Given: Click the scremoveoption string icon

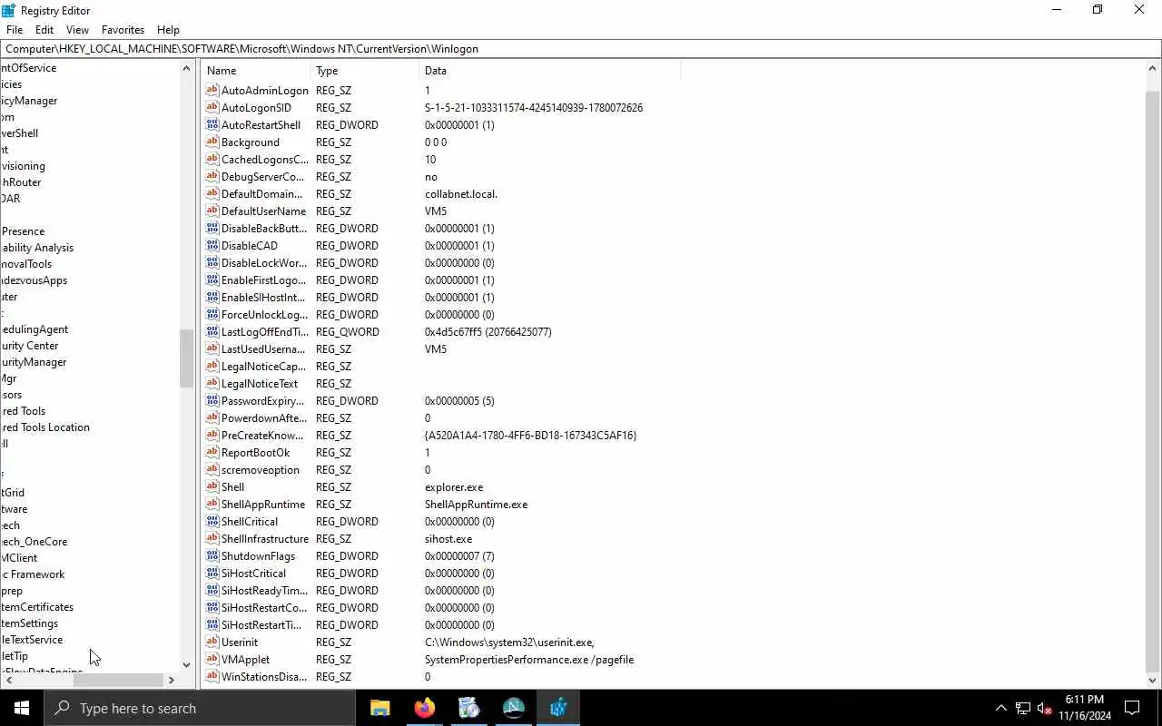Looking at the screenshot, I should [x=212, y=469].
